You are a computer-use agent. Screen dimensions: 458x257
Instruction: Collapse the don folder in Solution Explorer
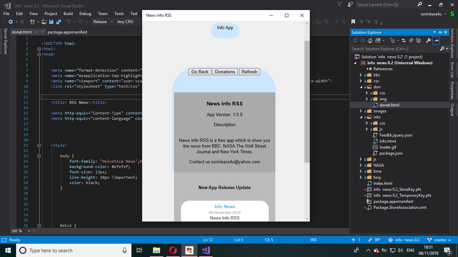pos(361,87)
